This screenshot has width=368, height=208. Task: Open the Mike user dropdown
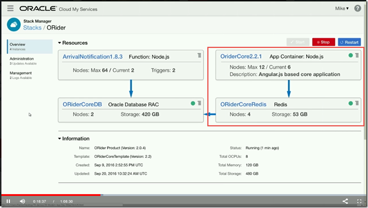(342, 9)
